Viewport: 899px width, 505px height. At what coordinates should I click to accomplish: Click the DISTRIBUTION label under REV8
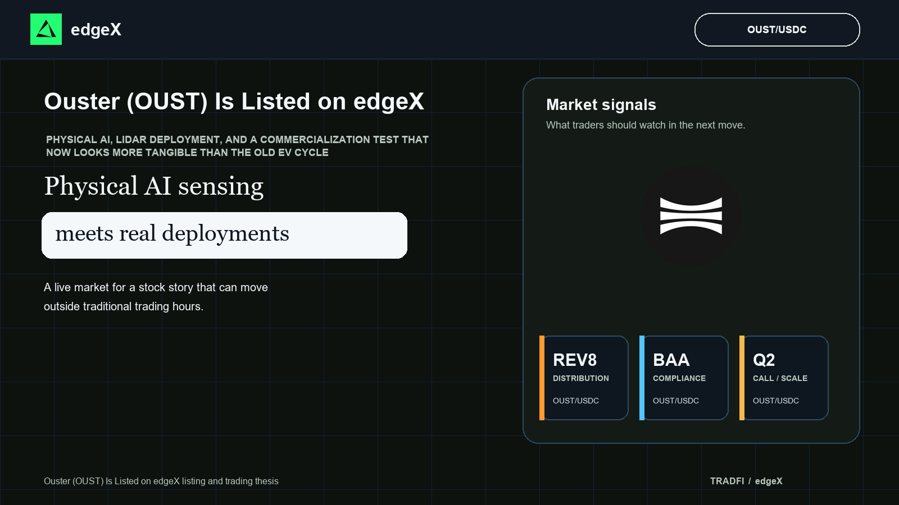click(x=581, y=378)
